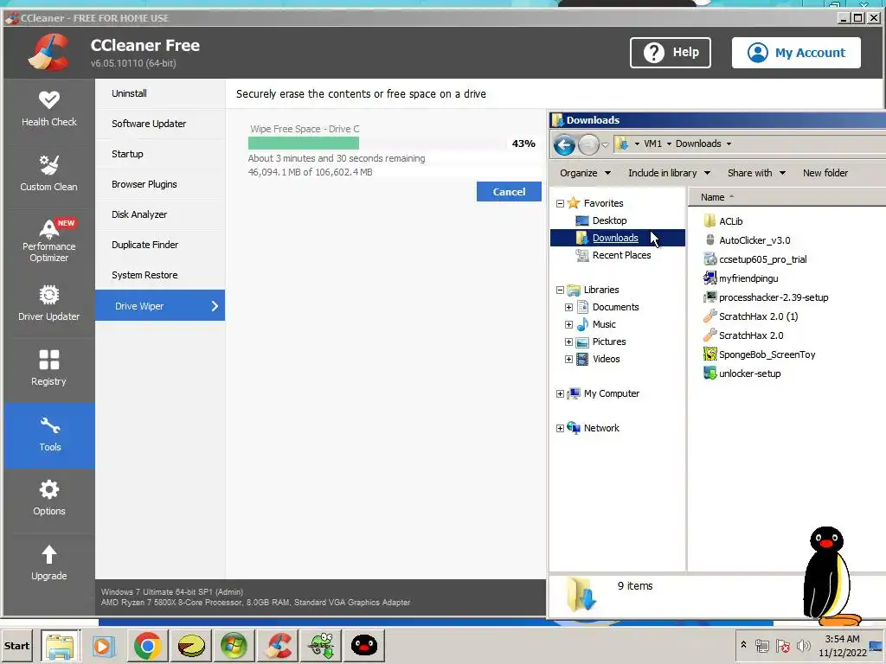Collapse the Libraries tree node
This screenshot has width=886, height=664.
560,290
